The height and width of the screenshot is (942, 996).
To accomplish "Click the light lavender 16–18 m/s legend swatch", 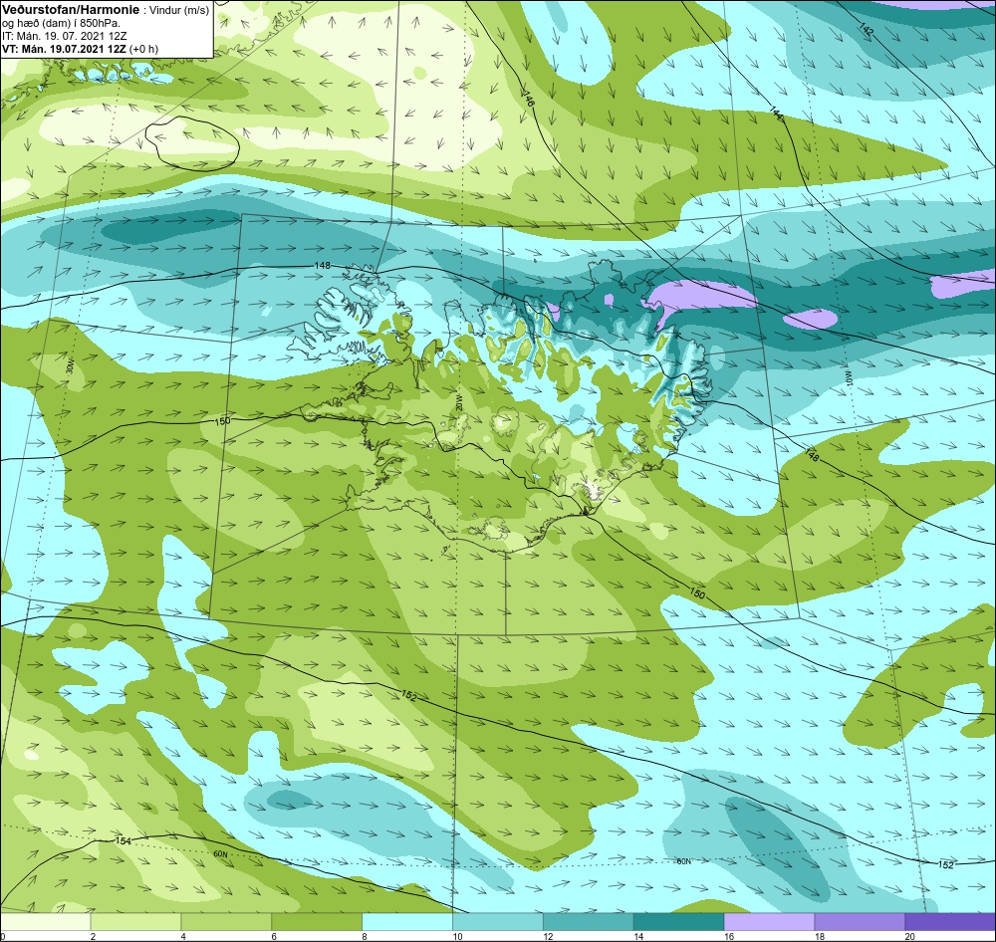I will [x=769, y=921].
